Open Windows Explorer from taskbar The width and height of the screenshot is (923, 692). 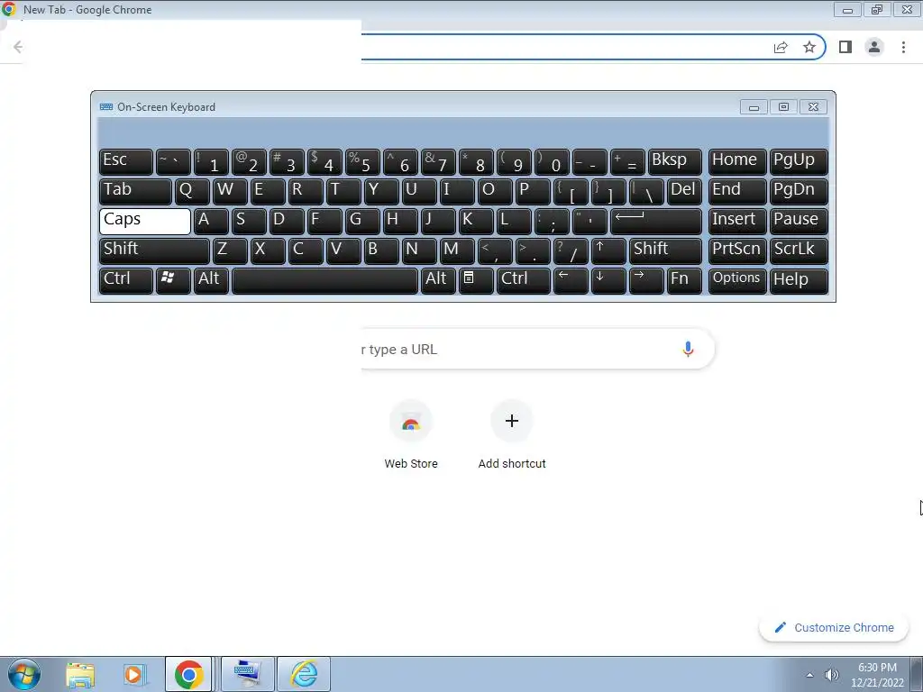pyautogui.click(x=80, y=674)
